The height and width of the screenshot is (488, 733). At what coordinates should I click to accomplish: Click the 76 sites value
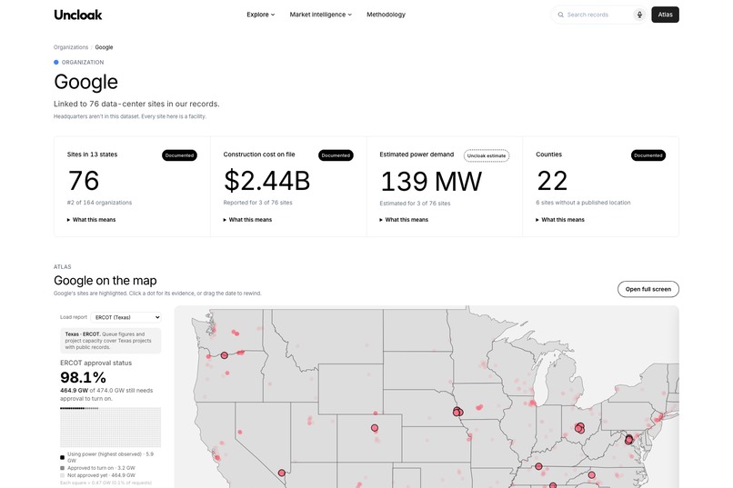[x=84, y=181]
